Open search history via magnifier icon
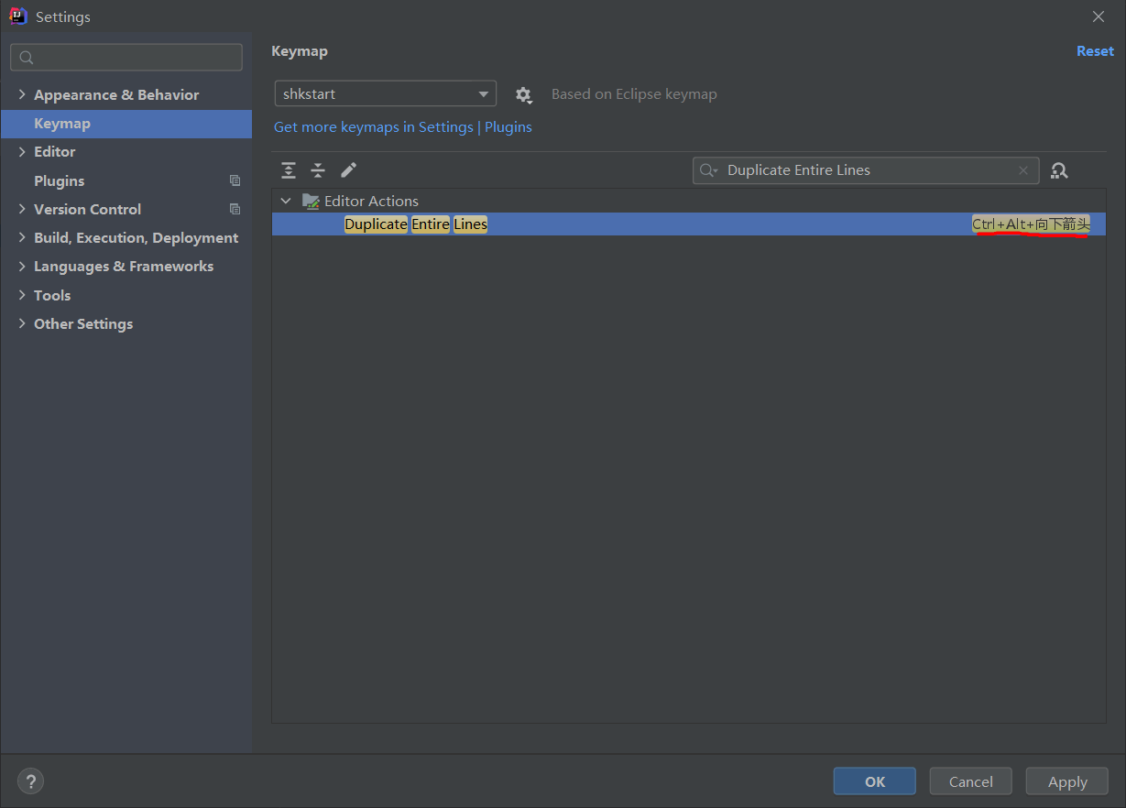 (708, 170)
